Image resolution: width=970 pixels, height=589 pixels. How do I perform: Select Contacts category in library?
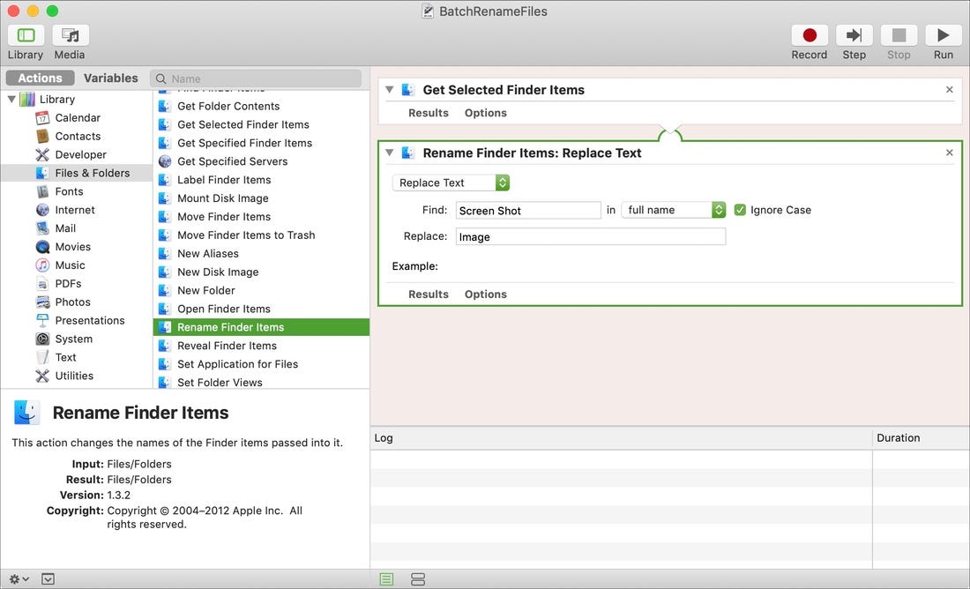click(x=77, y=136)
